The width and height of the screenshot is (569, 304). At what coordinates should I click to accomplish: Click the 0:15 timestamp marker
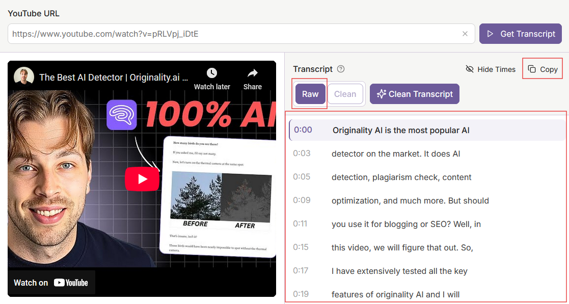pyautogui.click(x=301, y=247)
